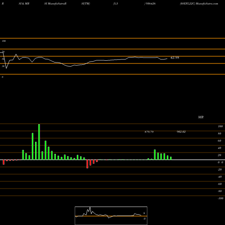Click the -80 label on MR axis

[220, 191]
